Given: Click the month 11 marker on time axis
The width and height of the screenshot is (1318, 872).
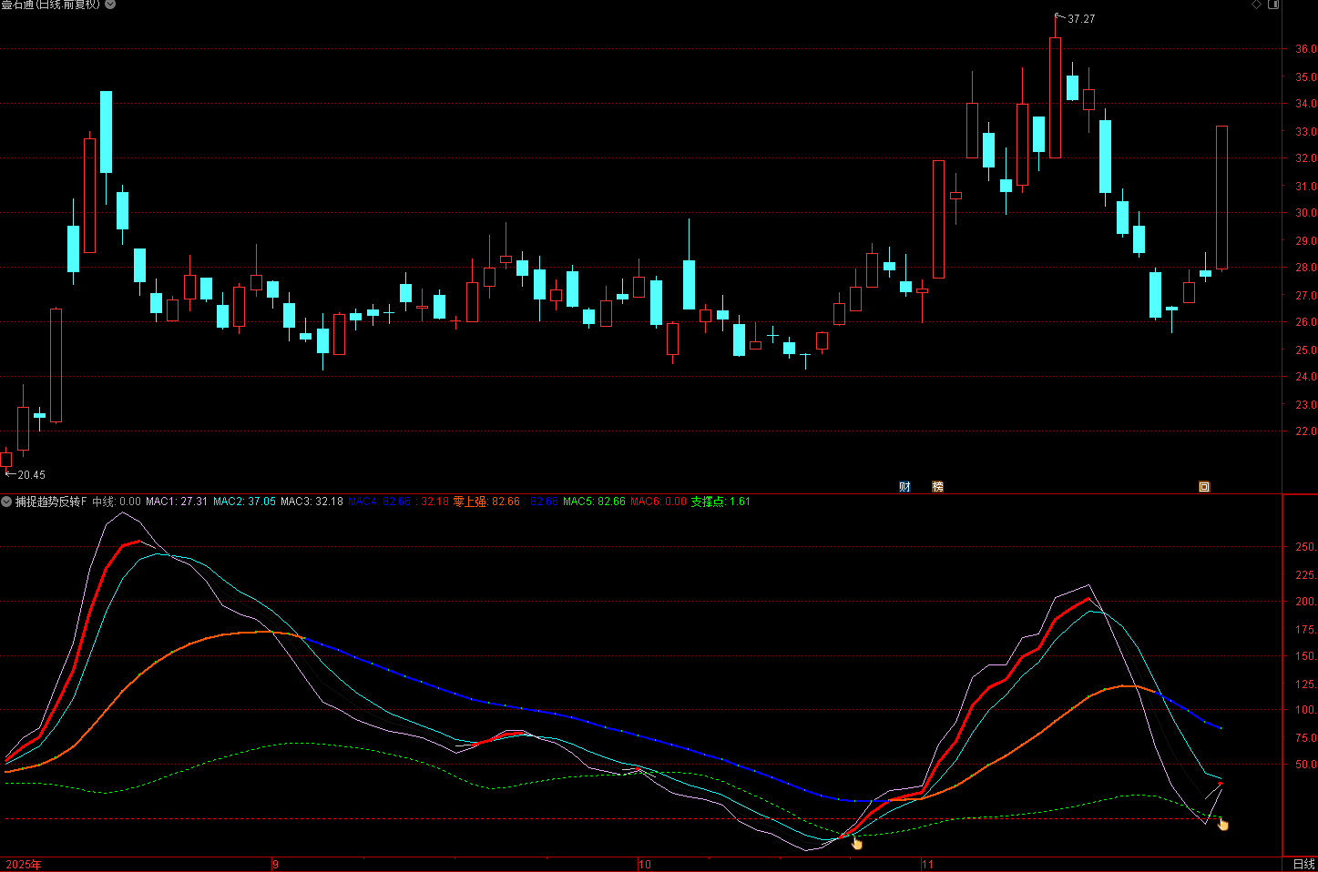Looking at the screenshot, I should pyautogui.click(x=928, y=865).
